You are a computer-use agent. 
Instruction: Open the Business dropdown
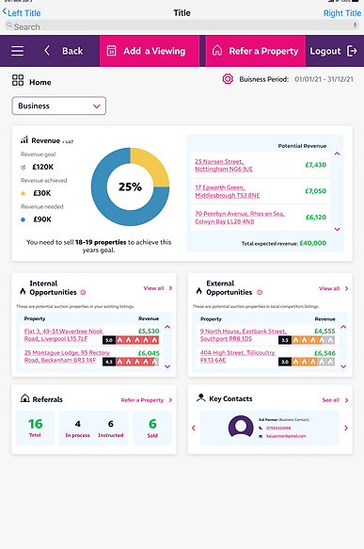click(x=58, y=105)
